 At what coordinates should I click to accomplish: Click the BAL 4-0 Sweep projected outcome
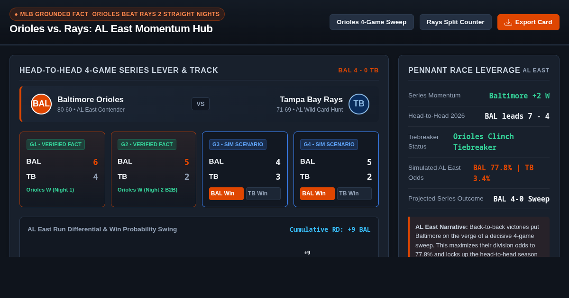coord(522,199)
